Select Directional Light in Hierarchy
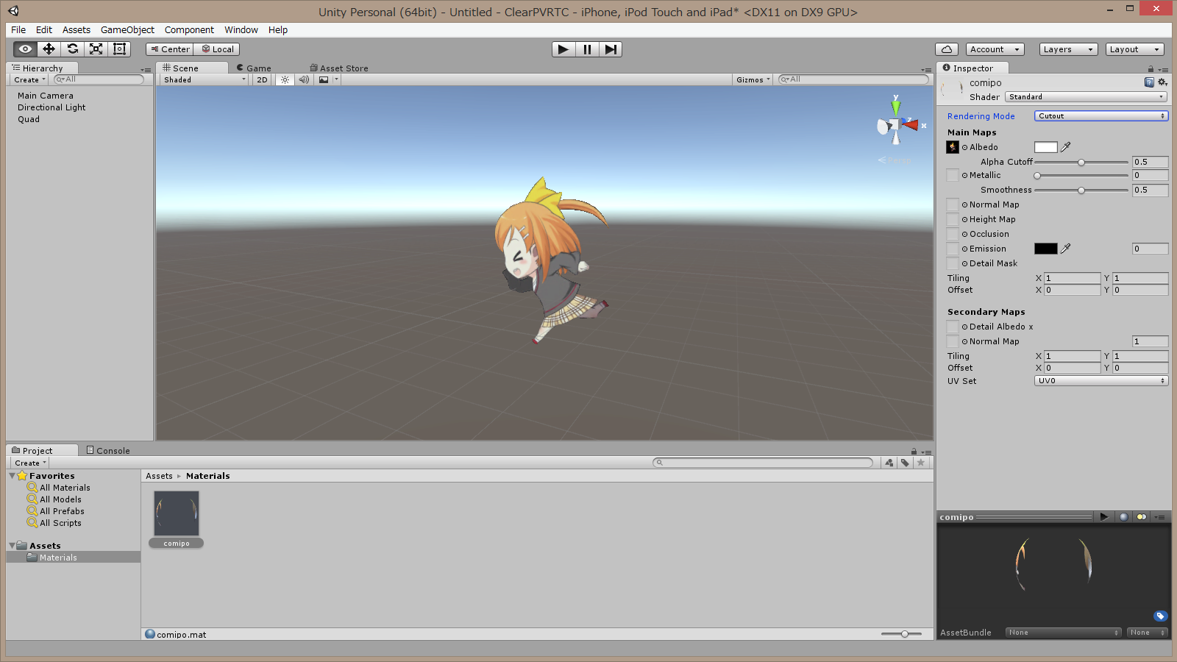The image size is (1177, 662). pyautogui.click(x=51, y=107)
